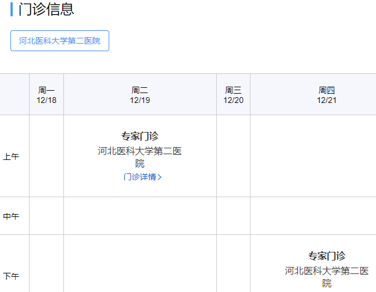Click hospital name text in Thursday afternoon cell

coord(327,276)
